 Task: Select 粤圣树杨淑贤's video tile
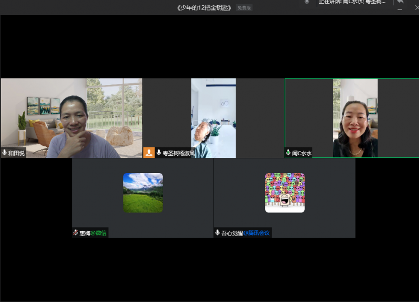coord(213,118)
